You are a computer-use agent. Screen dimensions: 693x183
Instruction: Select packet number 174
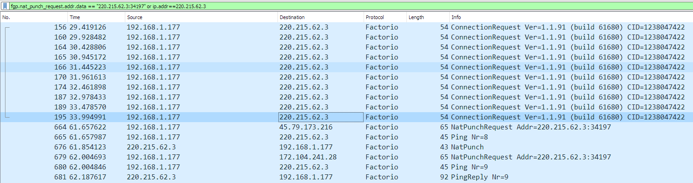tap(346, 87)
